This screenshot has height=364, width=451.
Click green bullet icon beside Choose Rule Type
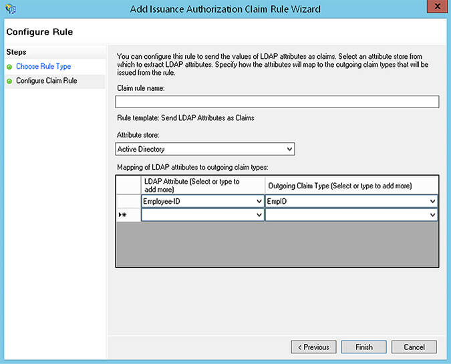[9, 67]
